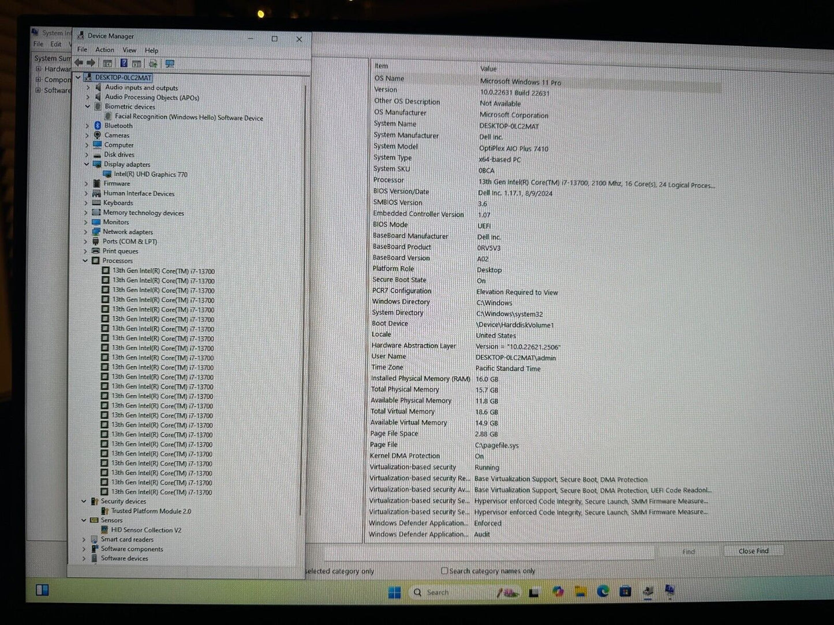Viewport: 834px width, 625px height.
Task: Click the DESKTOP-0LC2MAT computer icon
Action: 88,77
